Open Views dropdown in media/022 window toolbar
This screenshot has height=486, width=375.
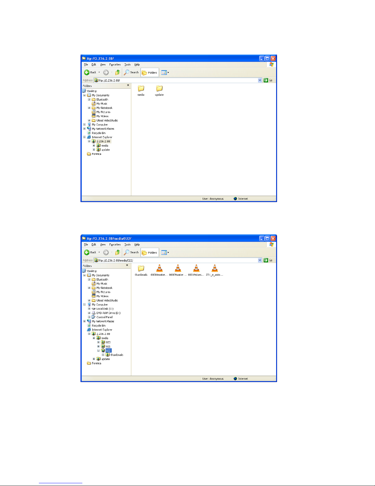165,252
